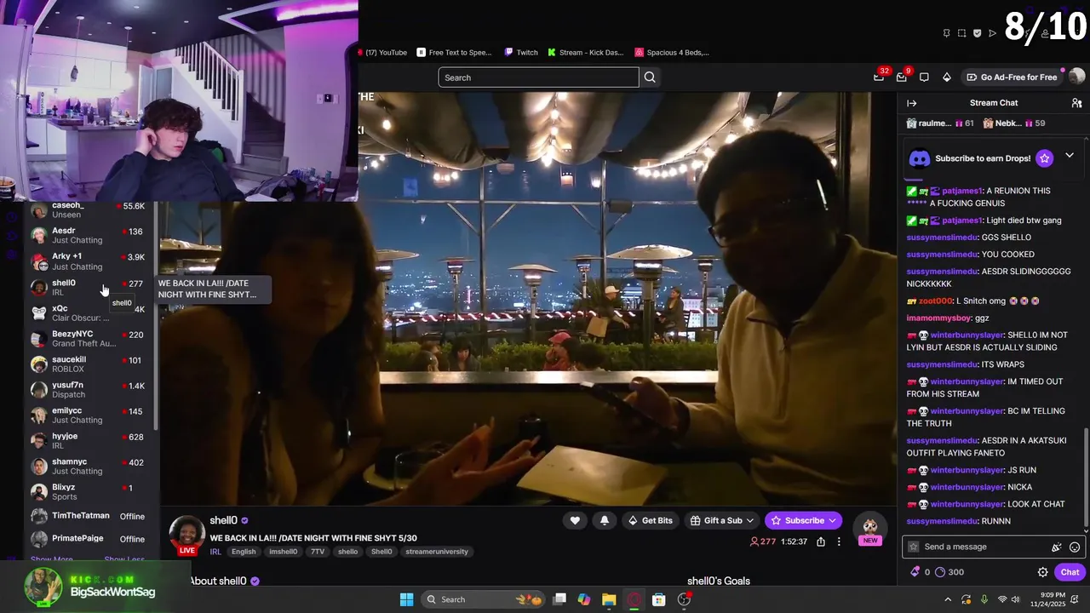This screenshot has height=613, width=1090.
Task: Click the chat scrollbar thumb
Action: point(1086,477)
